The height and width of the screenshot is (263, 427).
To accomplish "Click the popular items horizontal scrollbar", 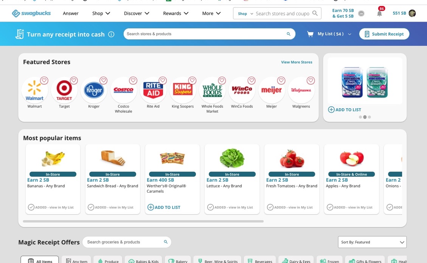I will 143,221.
